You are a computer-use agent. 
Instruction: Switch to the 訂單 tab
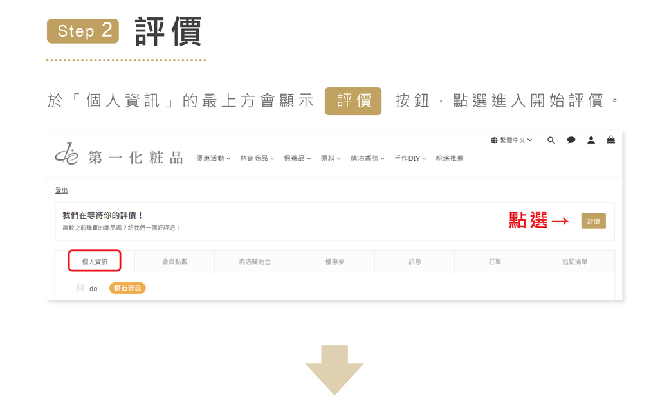pyautogui.click(x=495, y=262)
